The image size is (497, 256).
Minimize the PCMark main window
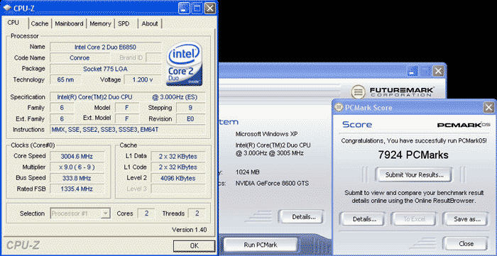[413, 71]
